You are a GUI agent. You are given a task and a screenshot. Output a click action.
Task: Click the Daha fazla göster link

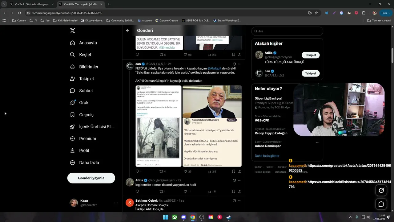coord(267,156)
